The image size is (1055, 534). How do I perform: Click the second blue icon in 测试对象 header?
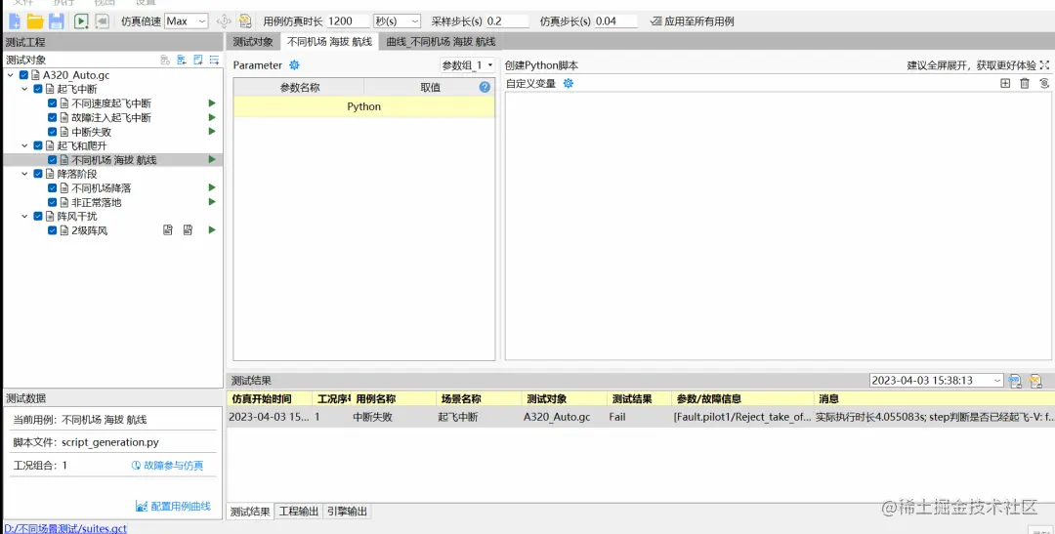pos(182,60)
